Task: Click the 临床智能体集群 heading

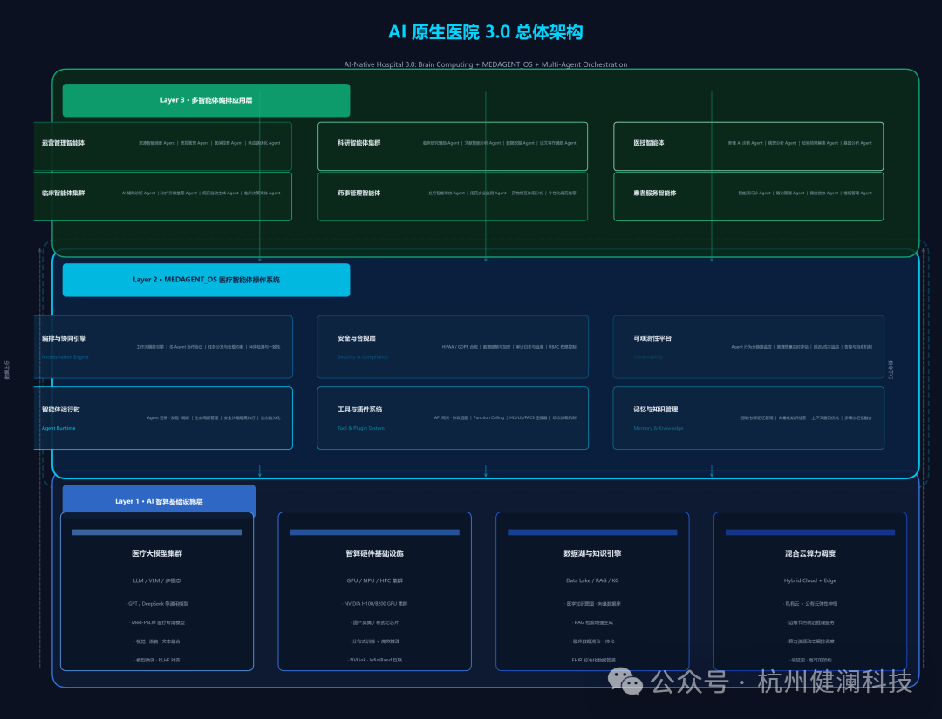Action: tap(63, 193)
